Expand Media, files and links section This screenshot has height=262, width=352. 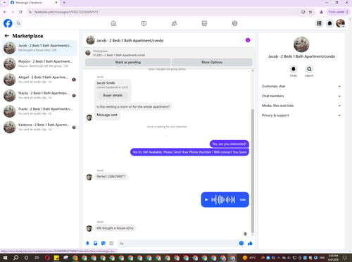[301, 106]
